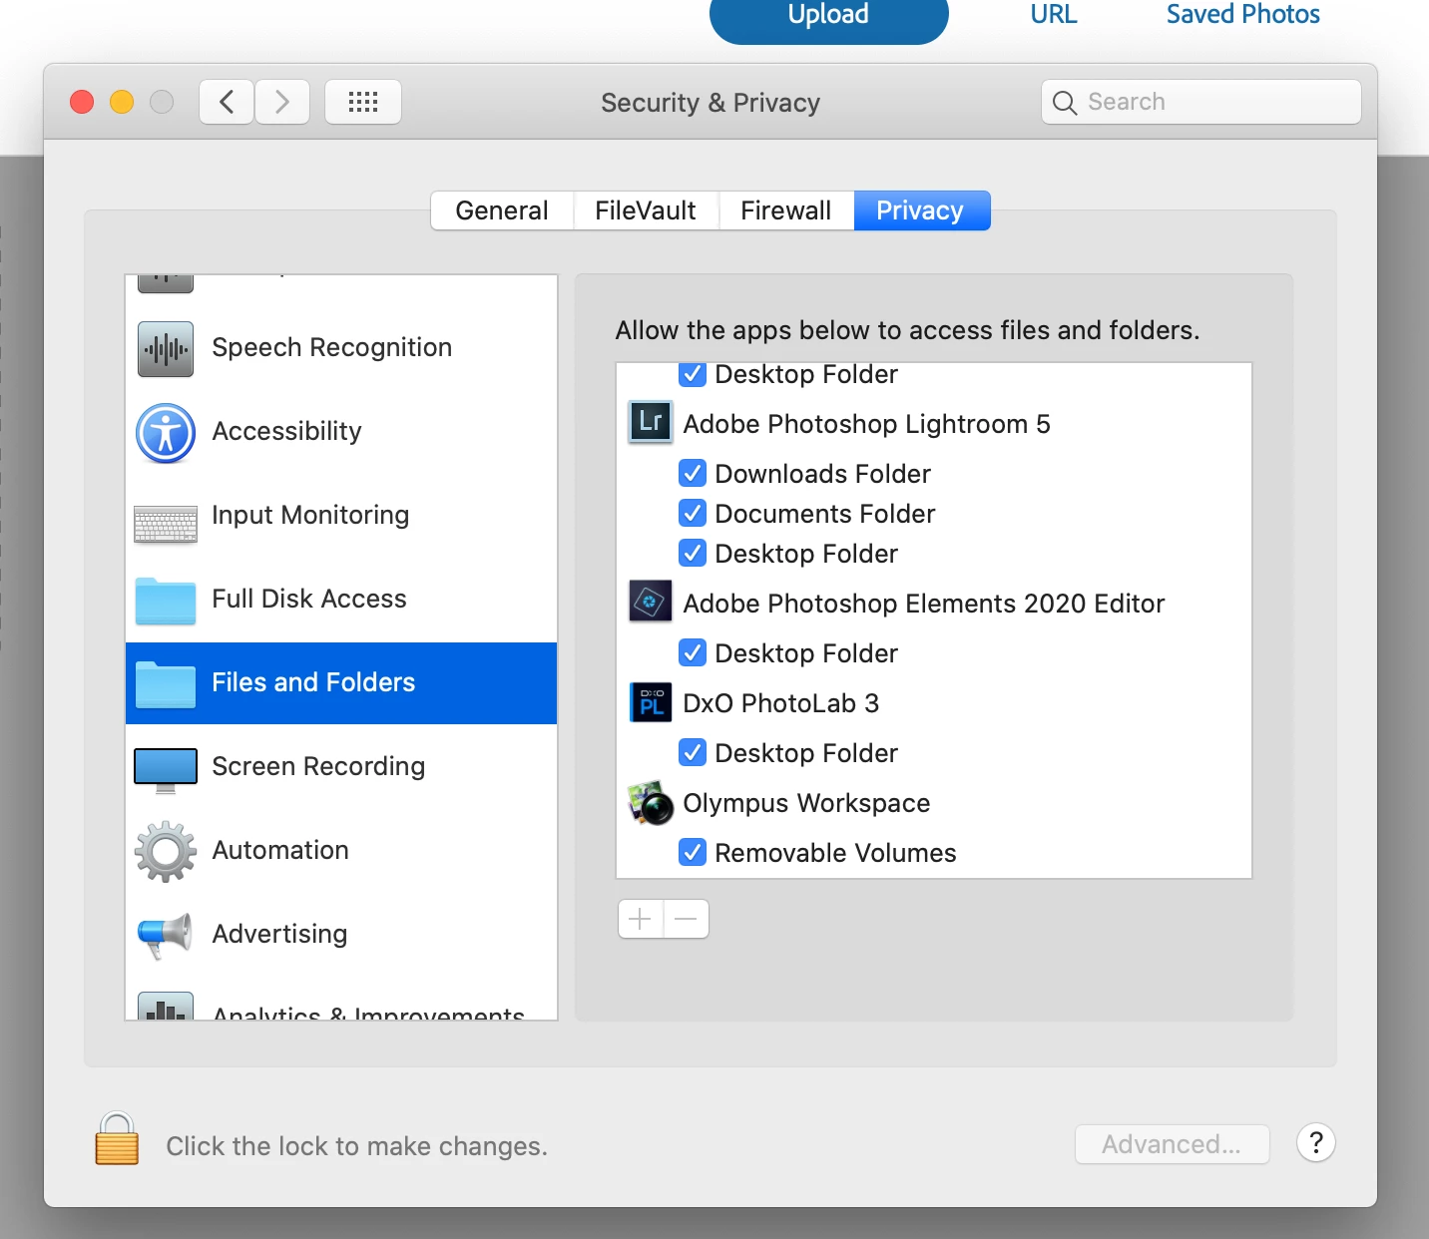Select the Speech Recognition waveform icon
This screenshot has width=1429, height=1239.
(166, 348)
